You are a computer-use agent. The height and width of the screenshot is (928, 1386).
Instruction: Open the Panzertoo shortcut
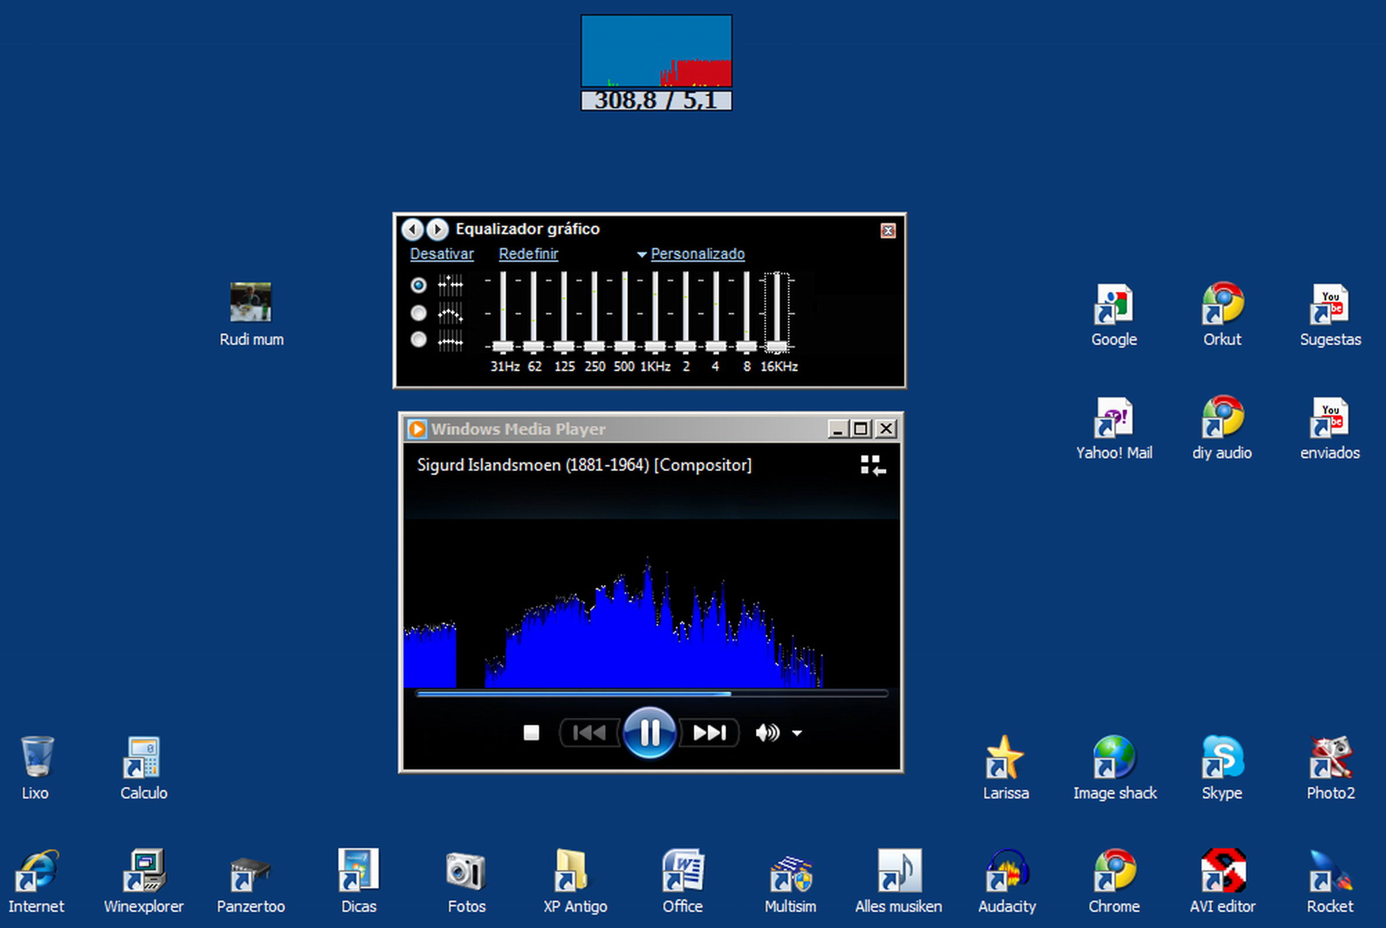[x=250, y=874]
